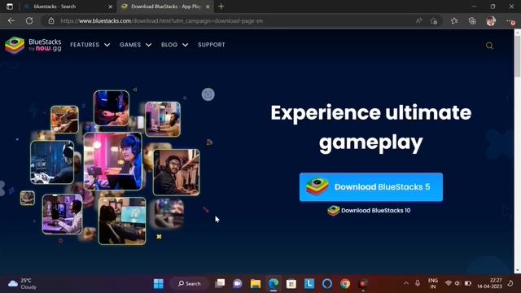
Task: Open Microsoft Edge from the taskbar
Action: (x=274, y=284)
